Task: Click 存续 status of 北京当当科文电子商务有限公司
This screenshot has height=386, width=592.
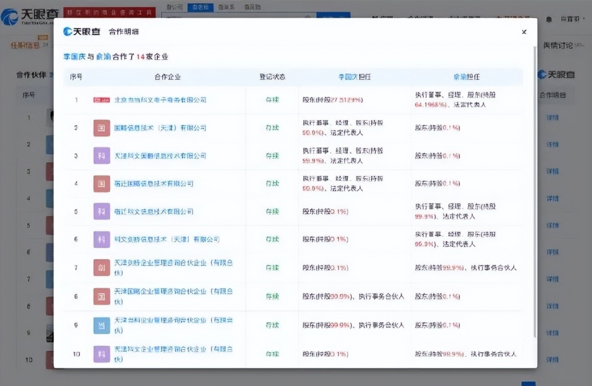Action: click(272, 100)
